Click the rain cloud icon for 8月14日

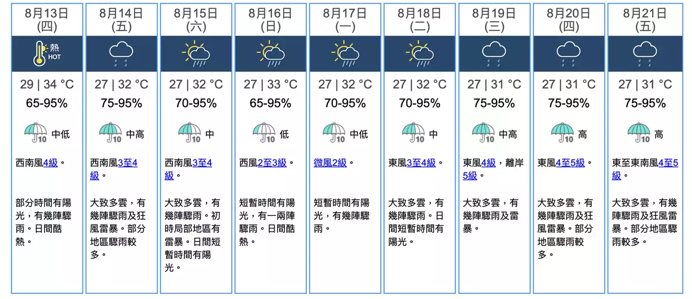[x=121, y=53]
